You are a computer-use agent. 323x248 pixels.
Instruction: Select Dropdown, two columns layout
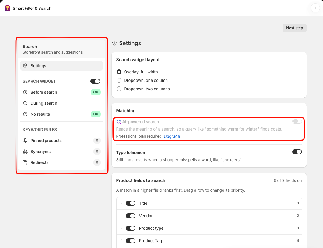pyautogui.click(x=119, y=89)
